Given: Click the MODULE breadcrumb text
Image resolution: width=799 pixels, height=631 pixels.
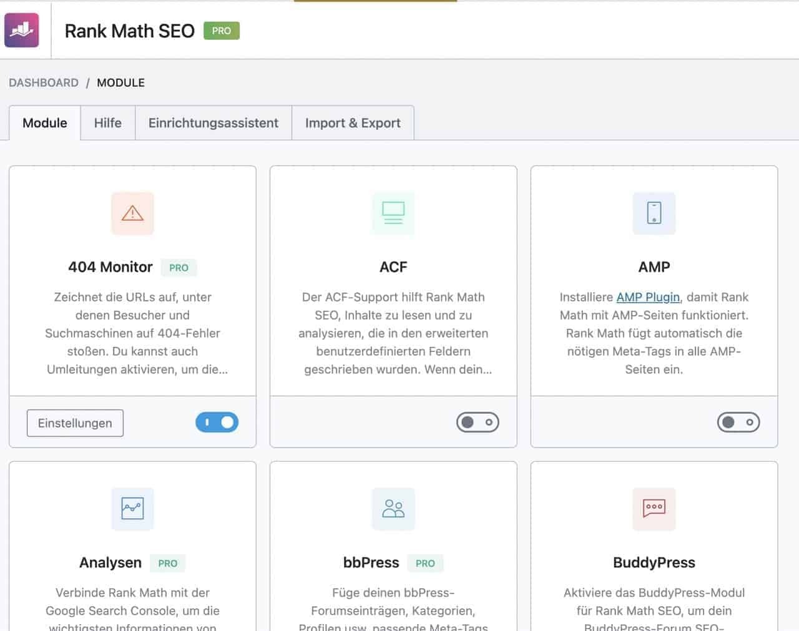Looking at the screenshot, I should pos(120,82).
